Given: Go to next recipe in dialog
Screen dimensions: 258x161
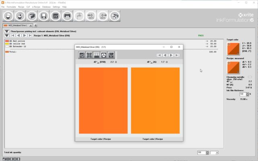Looking at the screenshot, I should coord(171,55).
